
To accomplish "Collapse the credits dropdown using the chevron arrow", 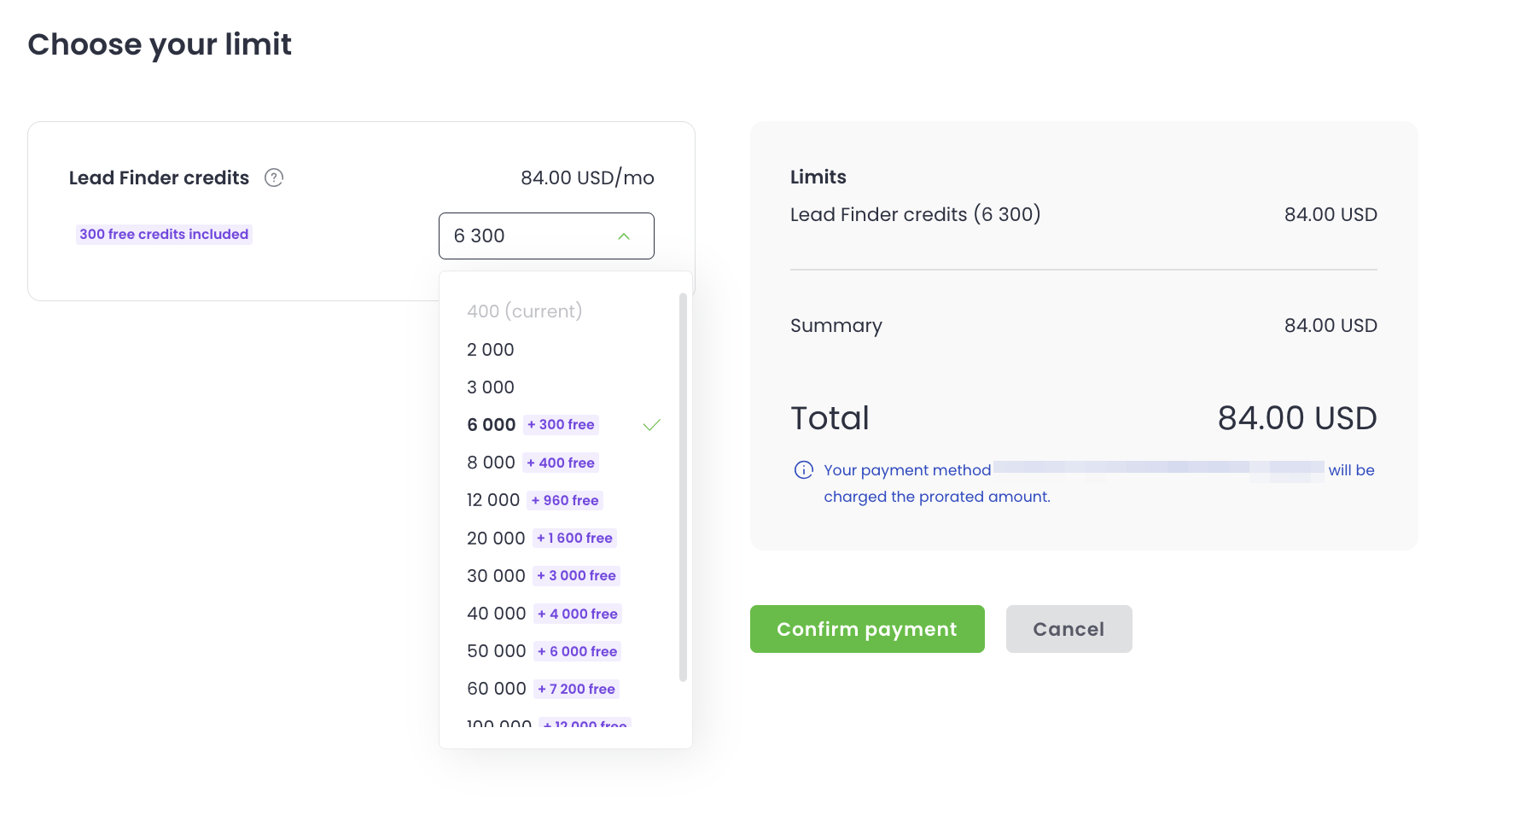I will click(624, 236).
